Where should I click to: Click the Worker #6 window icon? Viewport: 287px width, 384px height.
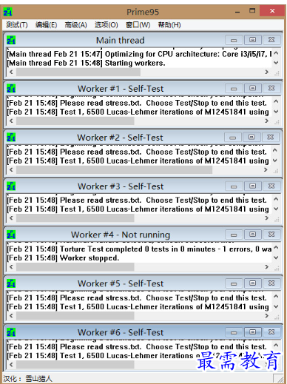pos(11,332)
